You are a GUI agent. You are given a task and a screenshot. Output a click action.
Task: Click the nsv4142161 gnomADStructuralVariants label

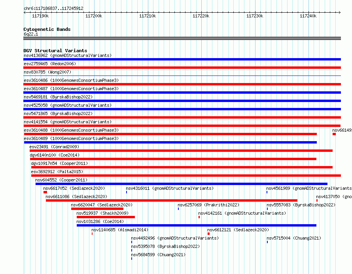pyautogui.click(x=242, y=213)
